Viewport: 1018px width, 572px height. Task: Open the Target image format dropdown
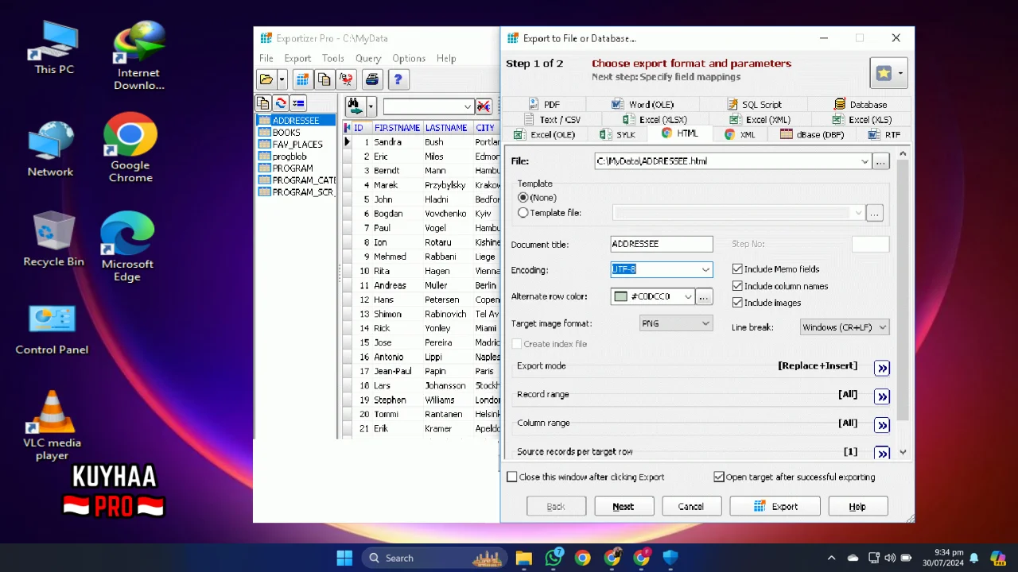(705, 323)
